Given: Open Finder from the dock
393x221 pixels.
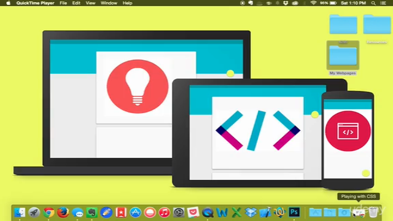Looking at the screenshot, I should [20, 212].
